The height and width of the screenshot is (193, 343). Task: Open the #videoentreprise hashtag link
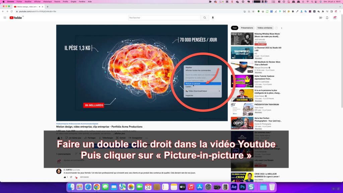[62, 124]
